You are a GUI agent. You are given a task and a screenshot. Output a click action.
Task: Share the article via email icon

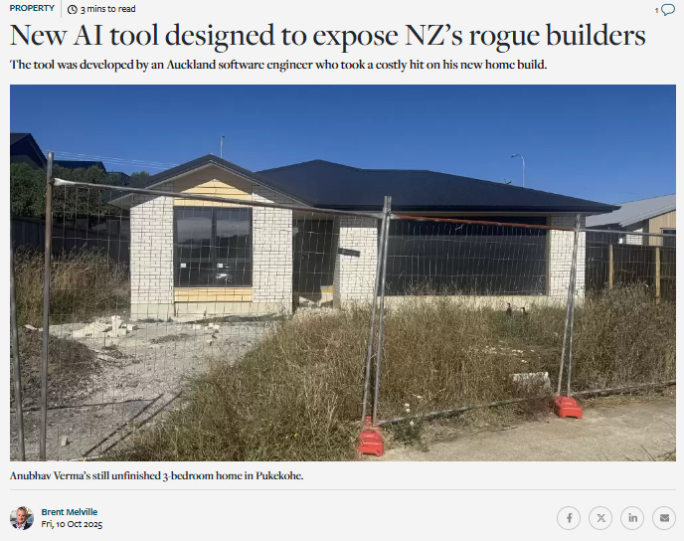pos(664,518)
